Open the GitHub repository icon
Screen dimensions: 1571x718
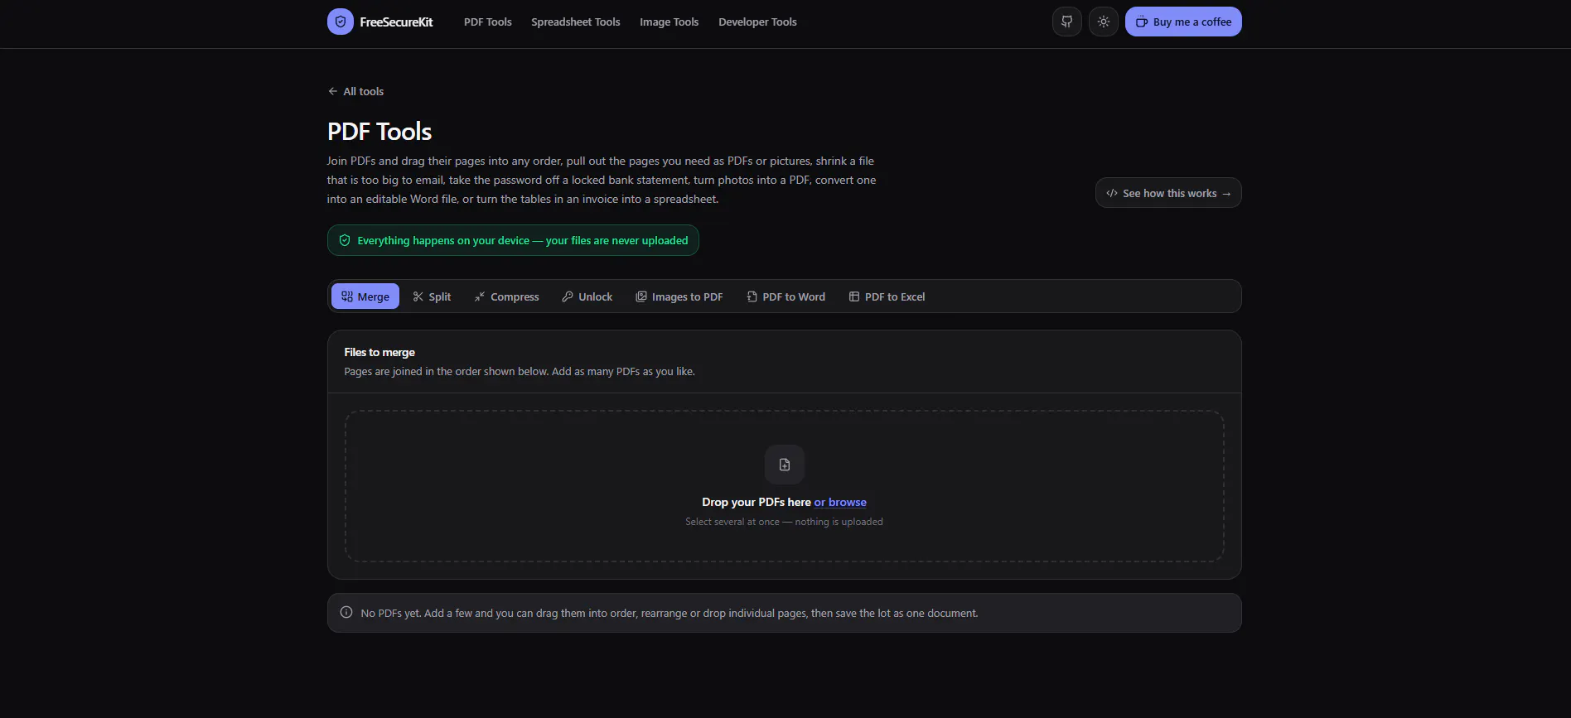point(1067,22)
